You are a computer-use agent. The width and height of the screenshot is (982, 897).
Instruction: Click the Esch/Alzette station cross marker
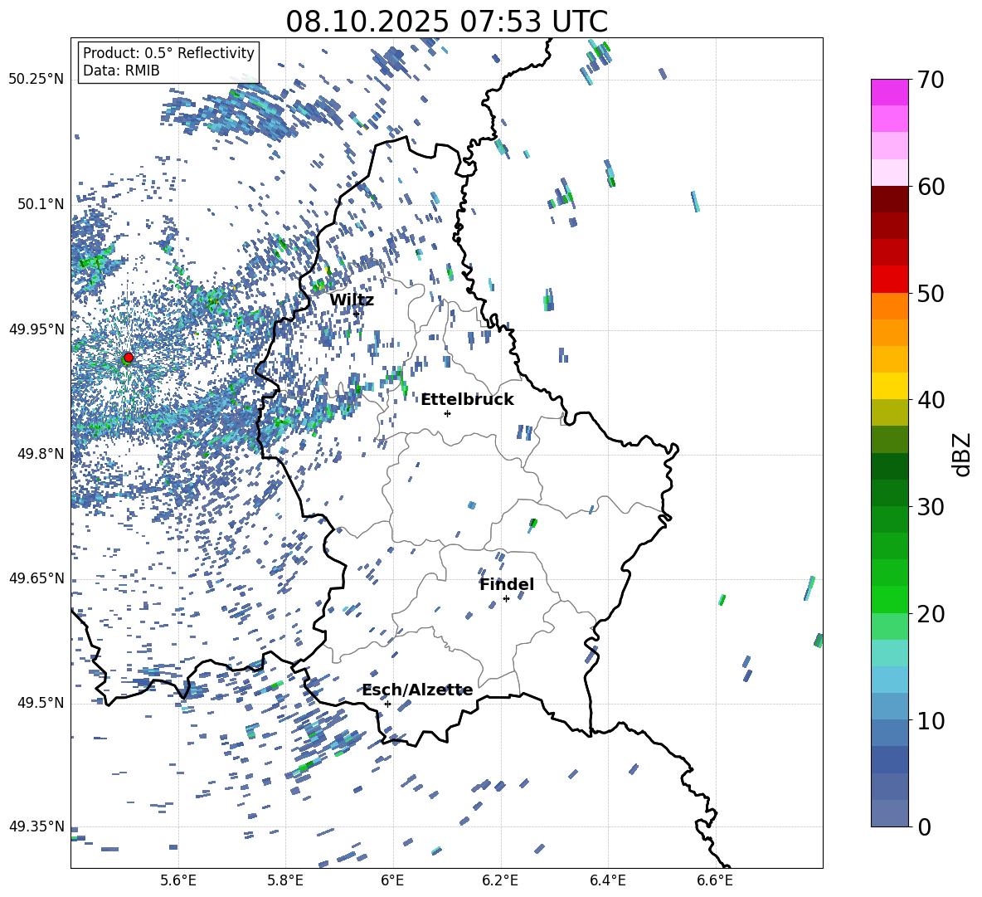[x=387, y=704]
